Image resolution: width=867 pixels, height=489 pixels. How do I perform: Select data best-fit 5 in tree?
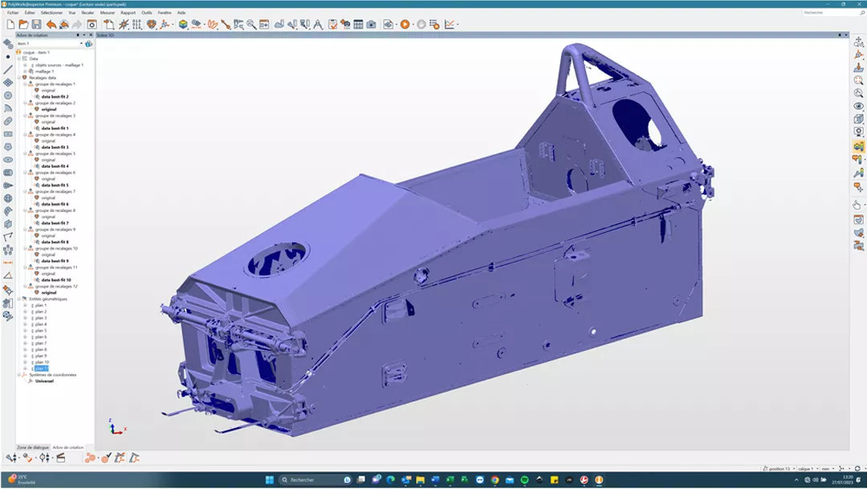(x=55, y=185)
